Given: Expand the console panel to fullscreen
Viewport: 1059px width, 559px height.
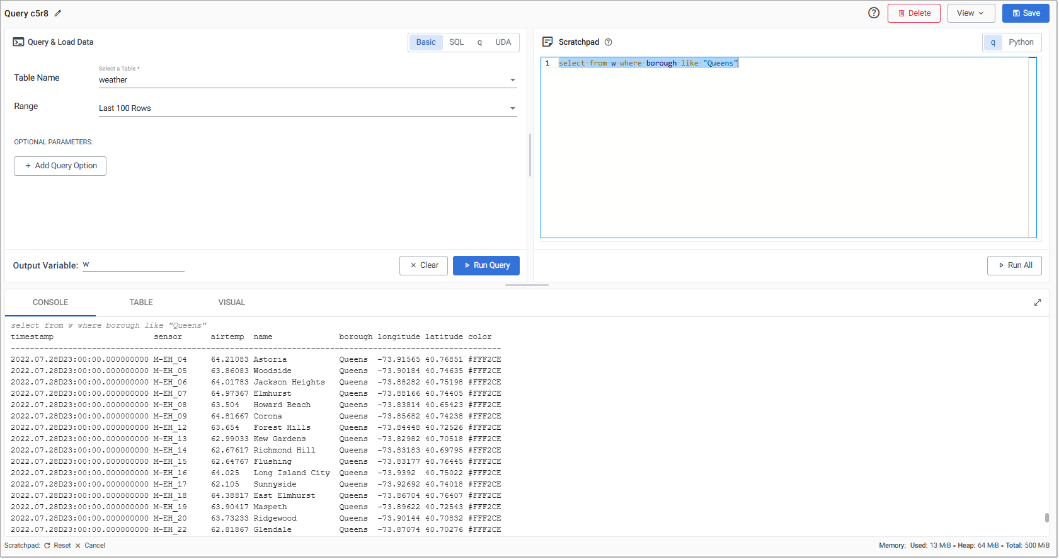Looking at the screenshot, I should [1037, 303].
